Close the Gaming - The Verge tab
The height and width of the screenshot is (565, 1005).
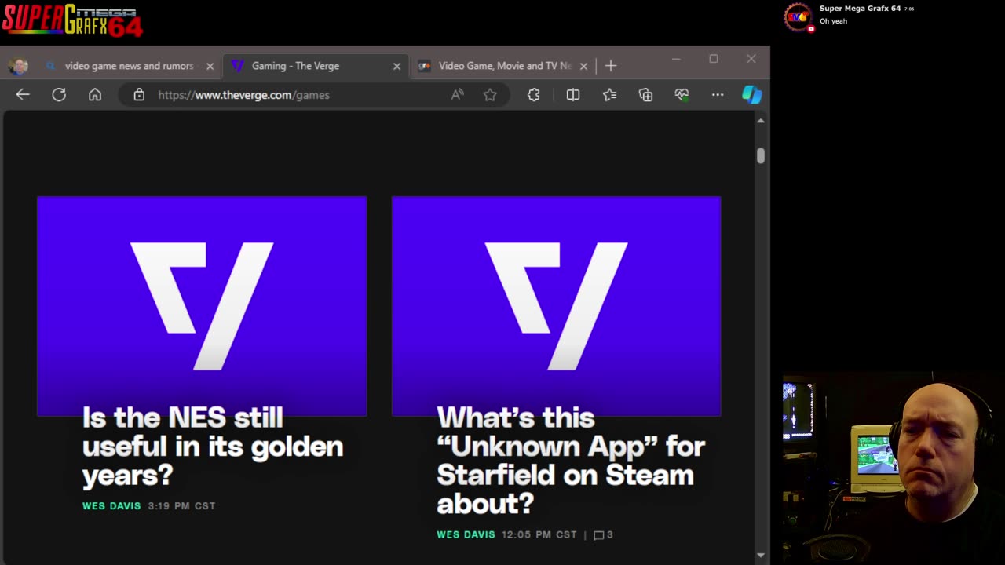(397, 66)
